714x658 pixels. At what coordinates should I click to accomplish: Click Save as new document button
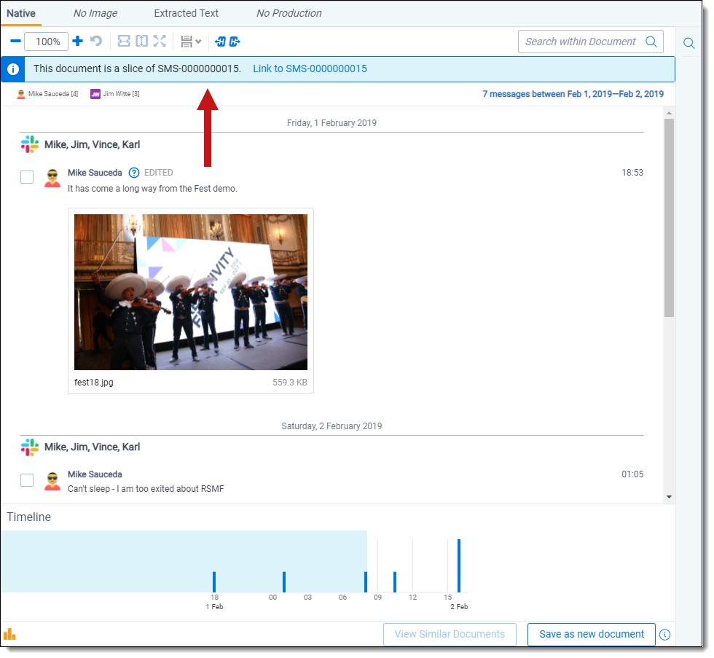point(591,634)
